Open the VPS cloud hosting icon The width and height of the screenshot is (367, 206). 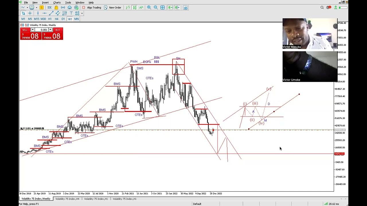pos(70,7)
